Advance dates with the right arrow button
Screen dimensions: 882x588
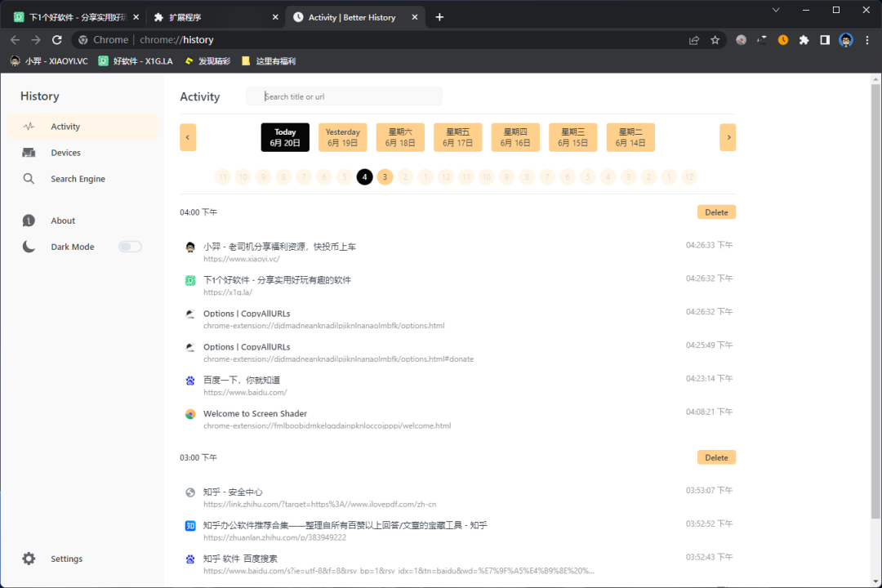tap(728, 137)
